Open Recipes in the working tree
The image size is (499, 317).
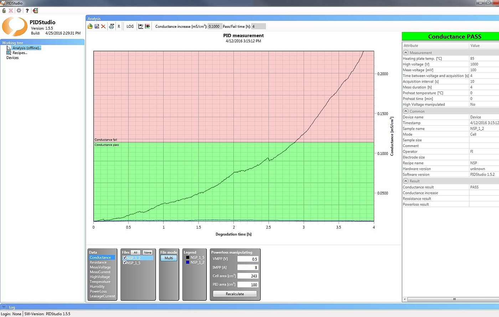point(20,53)
